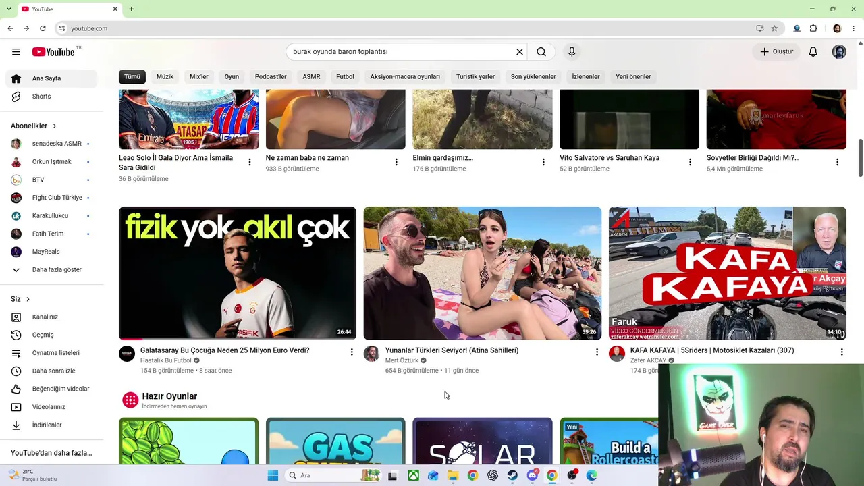Select the İzlenenler filter chip
864x486 pixels.
pos(586,76)
